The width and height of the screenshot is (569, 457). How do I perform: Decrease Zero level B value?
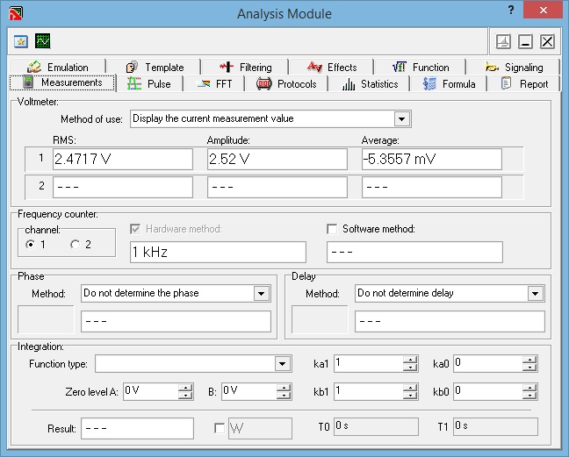coord(284,395)
